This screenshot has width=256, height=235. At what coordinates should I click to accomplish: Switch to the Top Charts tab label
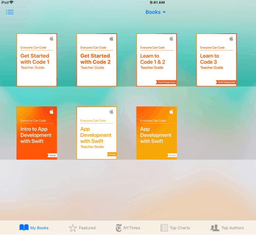coord(180,228)
